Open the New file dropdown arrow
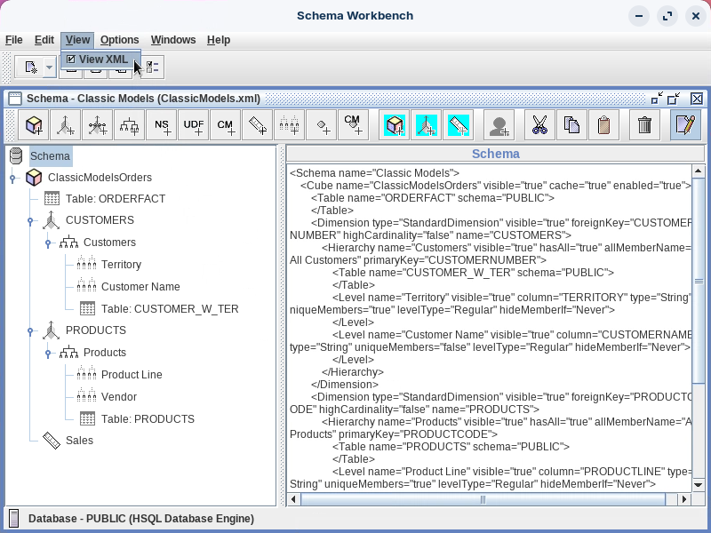This screenshot has width=711, height=533. click(x=49, y=68)
